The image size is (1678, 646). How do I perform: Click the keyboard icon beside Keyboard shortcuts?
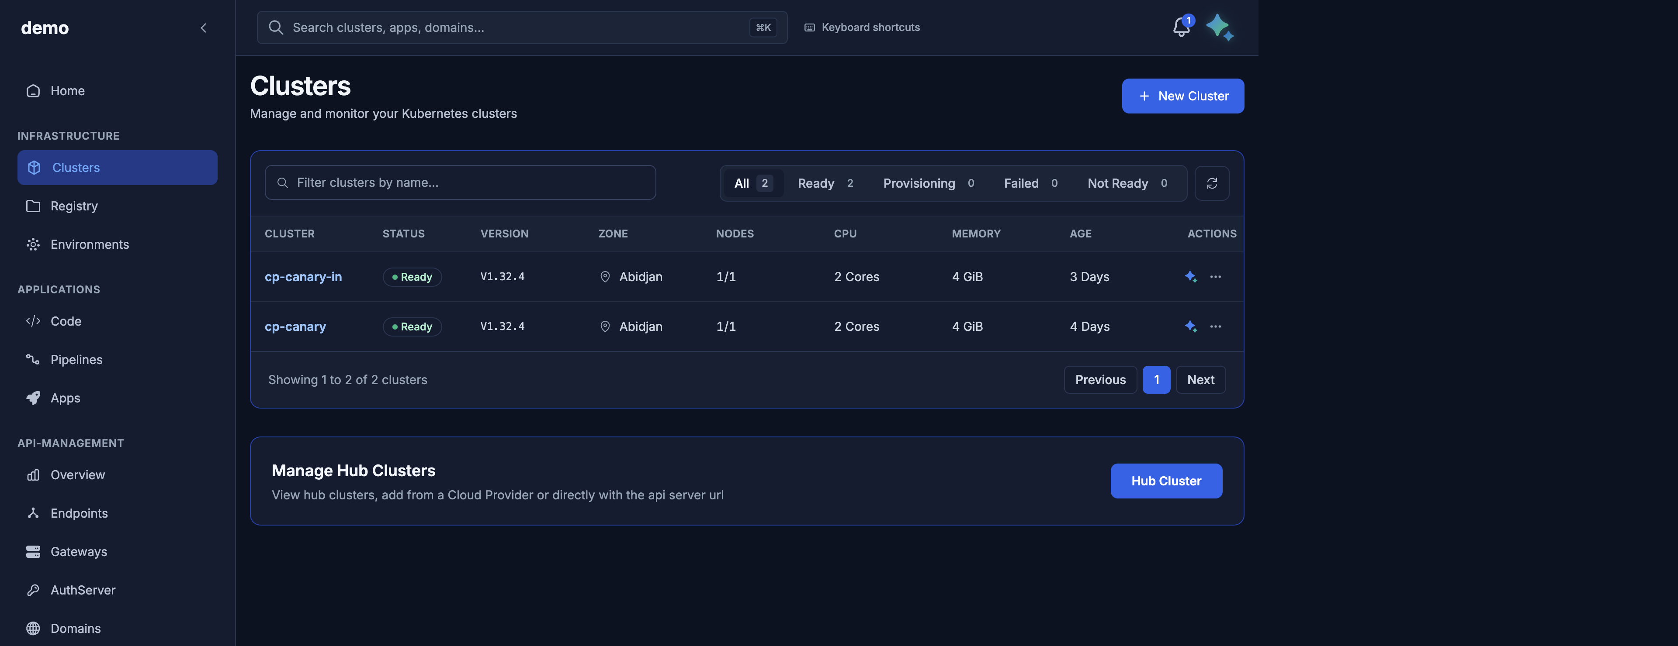click(809, 27)
